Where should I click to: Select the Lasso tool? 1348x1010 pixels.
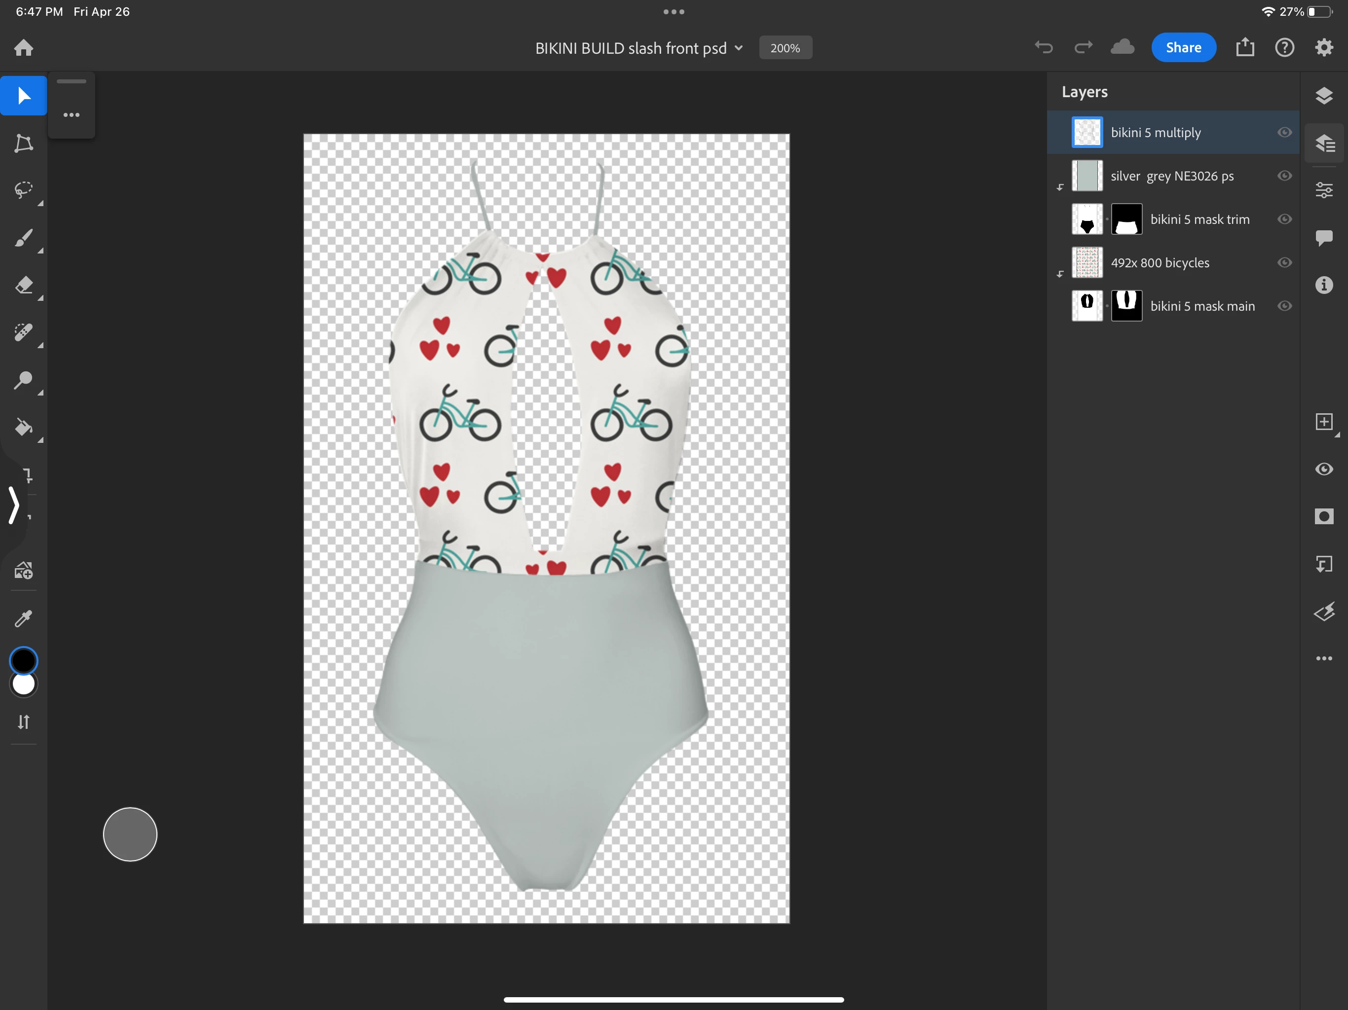point(23,189)
